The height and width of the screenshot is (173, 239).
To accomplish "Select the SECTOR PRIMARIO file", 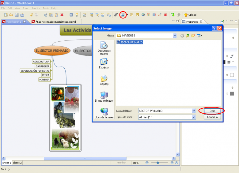I will [130, 42].
